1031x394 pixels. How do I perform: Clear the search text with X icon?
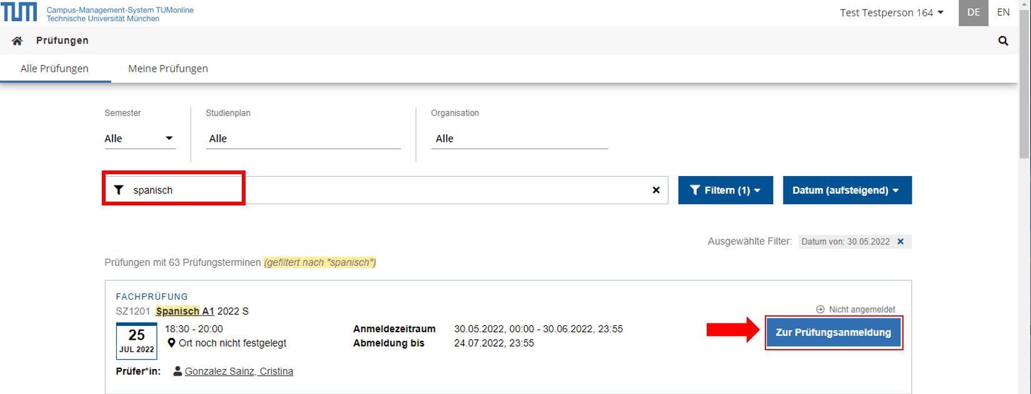pos(656,190)
